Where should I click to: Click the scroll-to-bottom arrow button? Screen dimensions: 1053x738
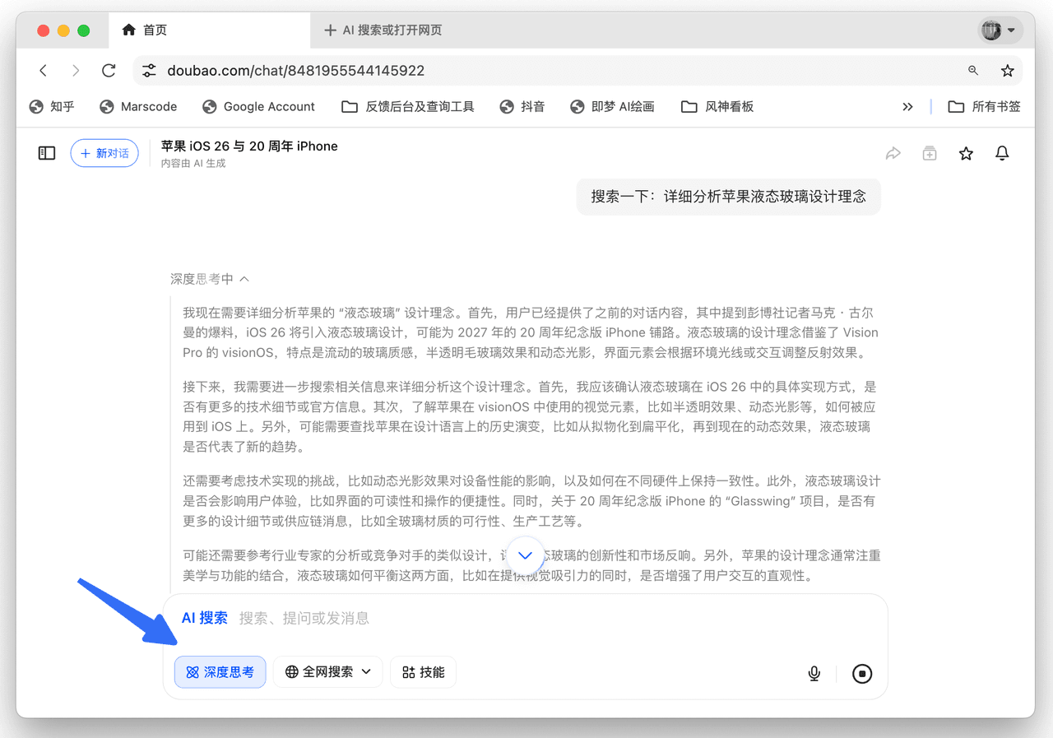526,555
